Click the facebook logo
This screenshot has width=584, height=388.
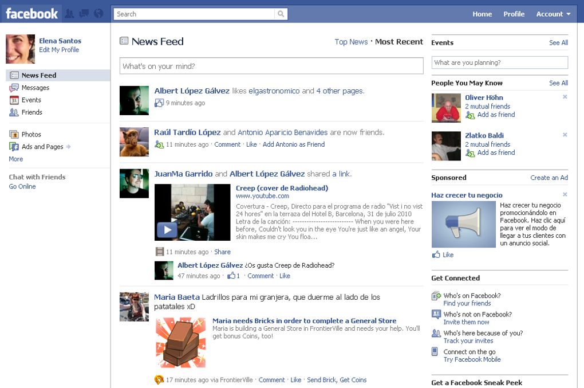point(31,14)
